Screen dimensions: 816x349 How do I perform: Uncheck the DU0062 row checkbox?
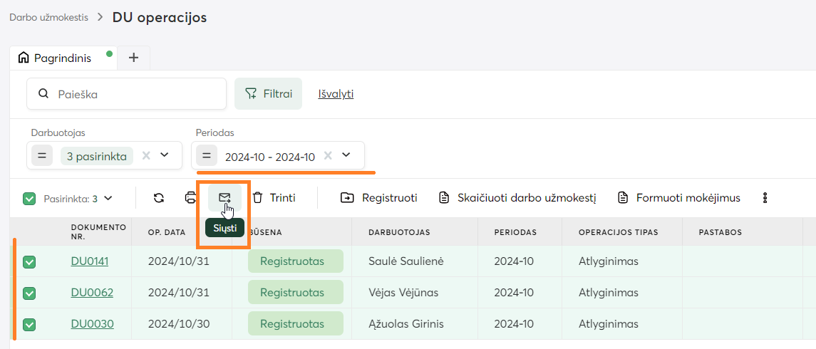(29, 293)
